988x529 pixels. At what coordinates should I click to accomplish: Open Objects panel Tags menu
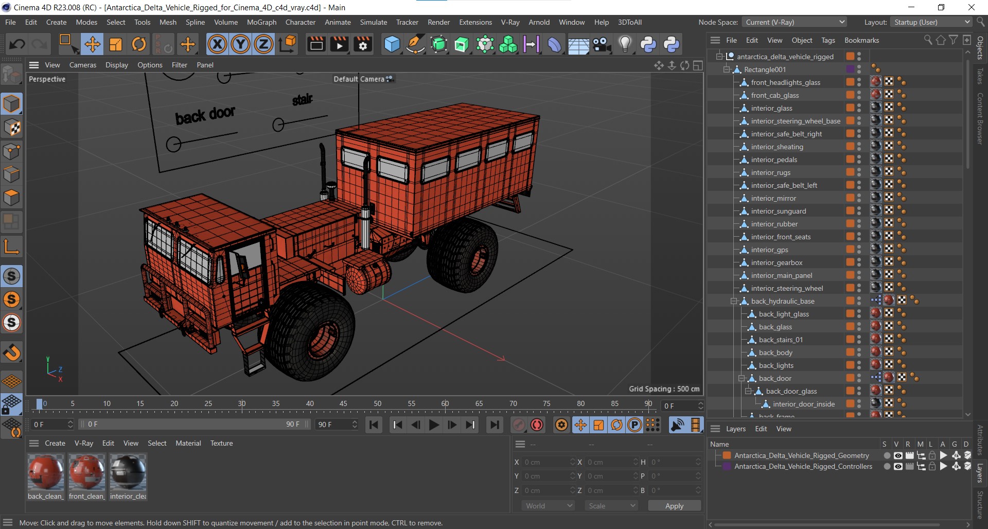point(828,40)
